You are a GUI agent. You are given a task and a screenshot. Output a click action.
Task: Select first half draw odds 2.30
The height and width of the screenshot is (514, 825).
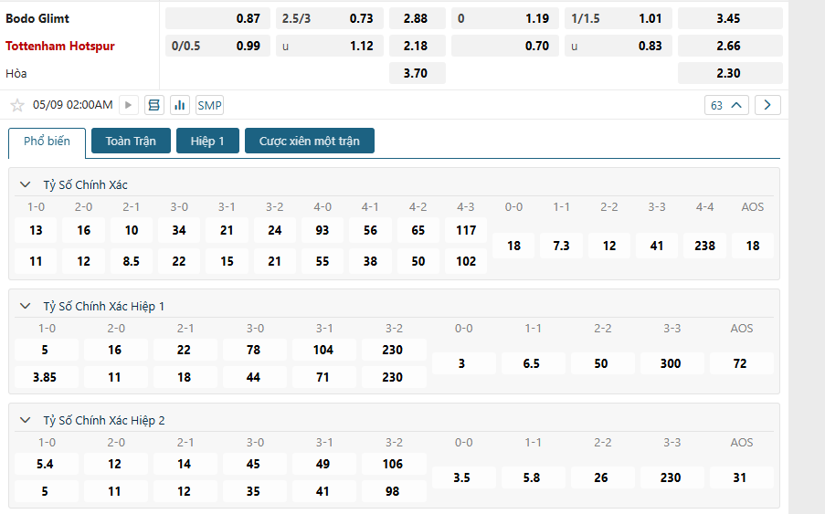coord(730,73)
